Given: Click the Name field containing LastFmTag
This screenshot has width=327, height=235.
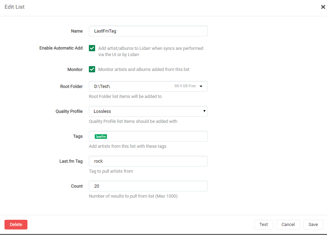Looking at the screenshot, I should [148, 31].
